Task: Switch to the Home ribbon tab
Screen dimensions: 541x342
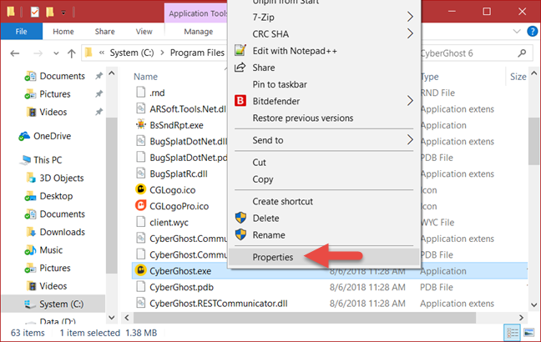Action: point(63,32)
